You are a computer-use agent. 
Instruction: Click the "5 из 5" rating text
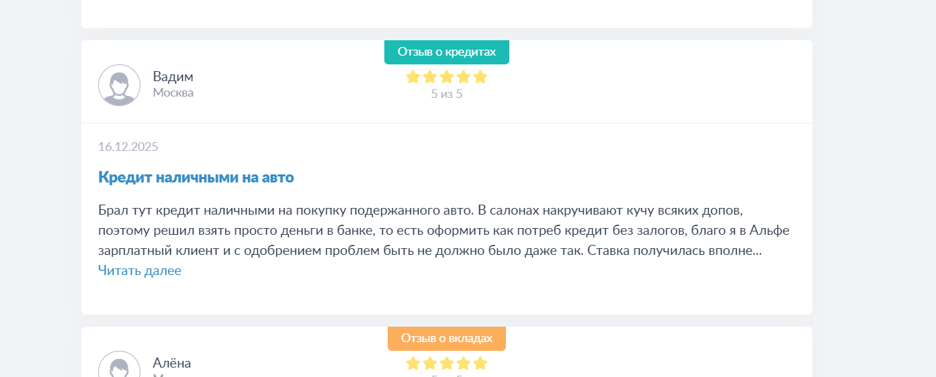click(447, 94)
